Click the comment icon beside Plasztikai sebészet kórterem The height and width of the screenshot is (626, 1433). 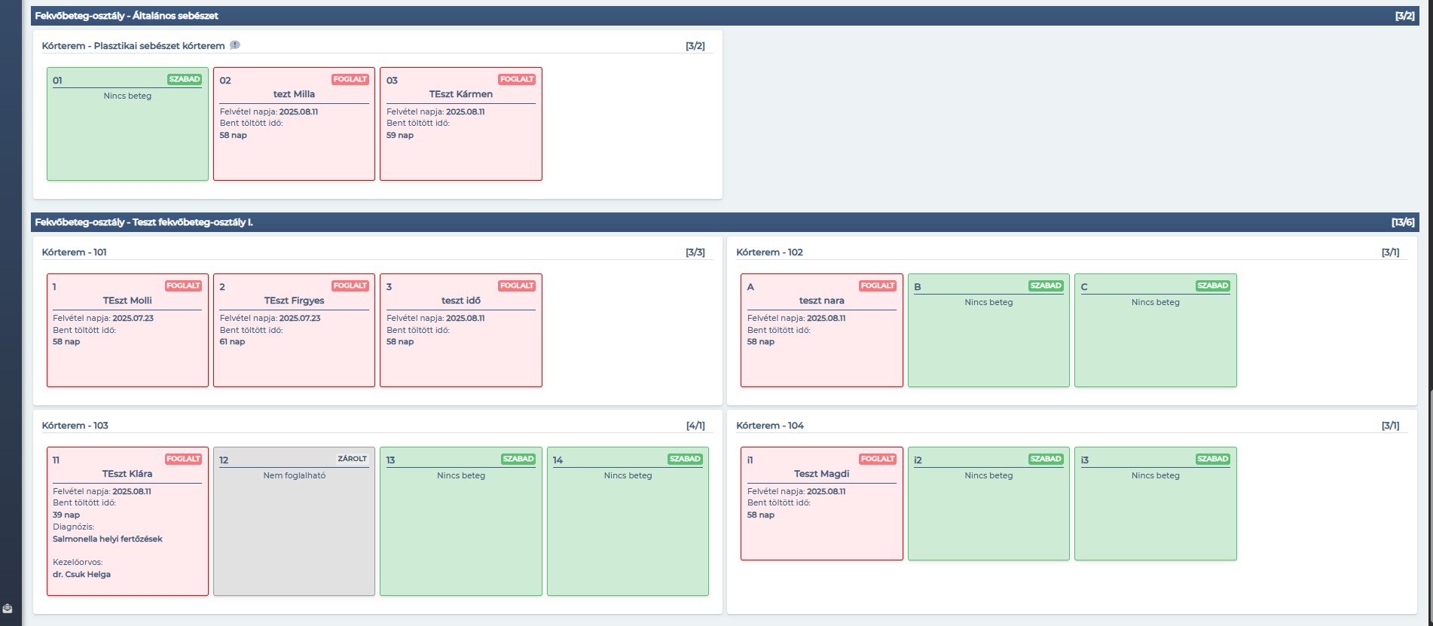click(x=235, y=45)
